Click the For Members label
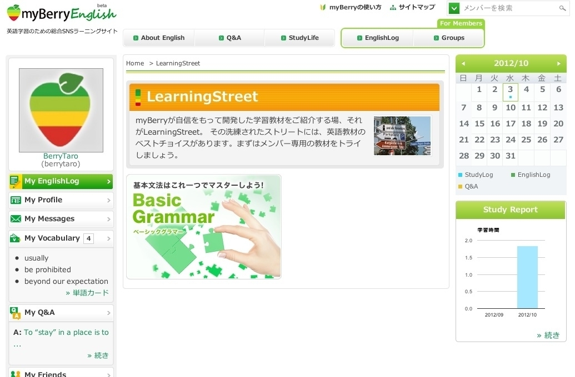The image size is (575, 377). 461,23
